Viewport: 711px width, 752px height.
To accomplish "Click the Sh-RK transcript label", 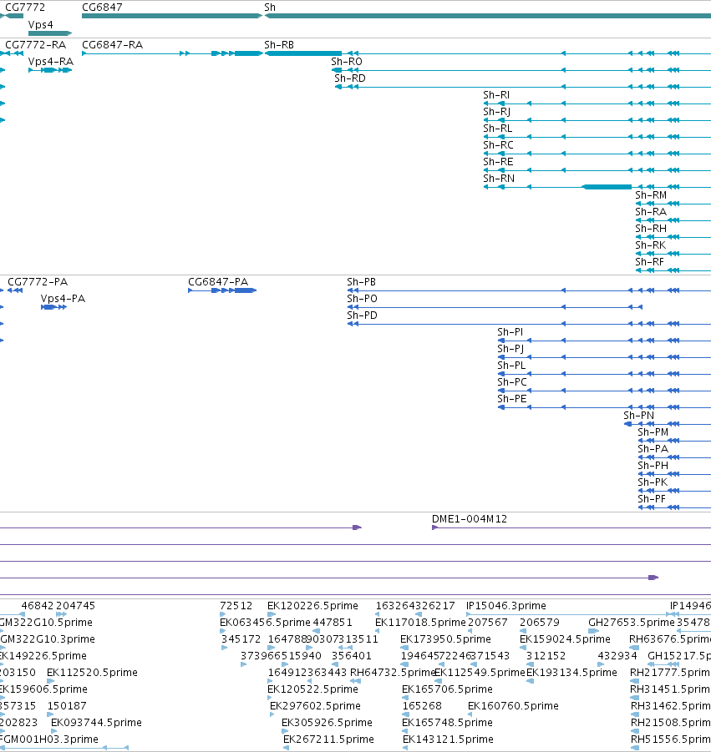I will coord(651,245).
